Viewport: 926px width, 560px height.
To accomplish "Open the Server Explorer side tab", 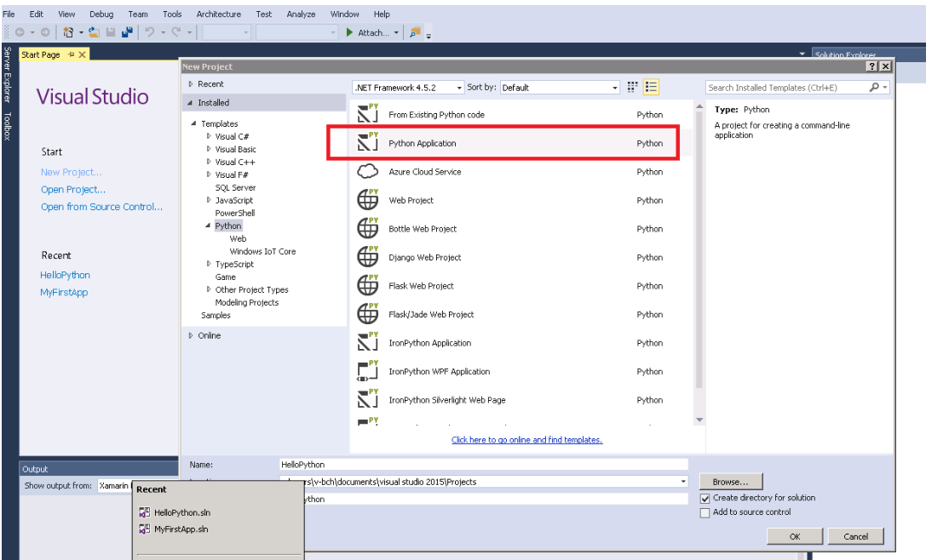I will pyautogui.click(x=7, y=74).
